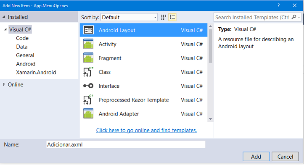Expand the Online section
The image size is (304, 165).
click(4, 84)
